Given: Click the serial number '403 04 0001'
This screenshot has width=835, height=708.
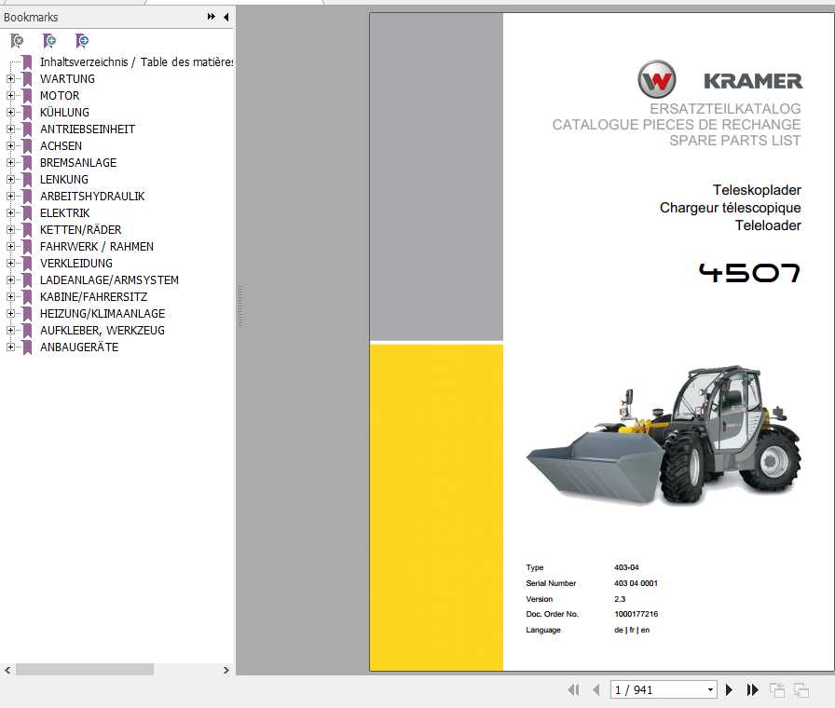Looking at the screenshot, I should tap(636, 583).
